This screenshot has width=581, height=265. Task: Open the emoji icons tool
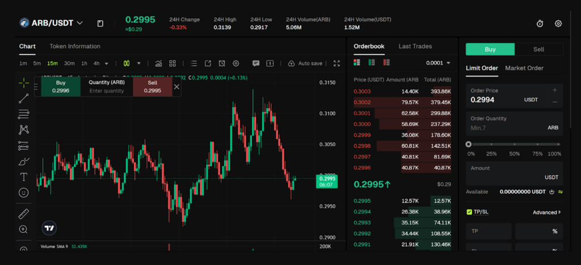(24, 193)
